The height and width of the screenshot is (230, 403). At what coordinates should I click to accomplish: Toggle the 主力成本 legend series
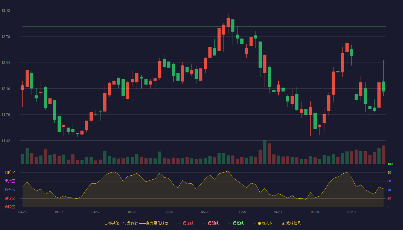(263, 223)
